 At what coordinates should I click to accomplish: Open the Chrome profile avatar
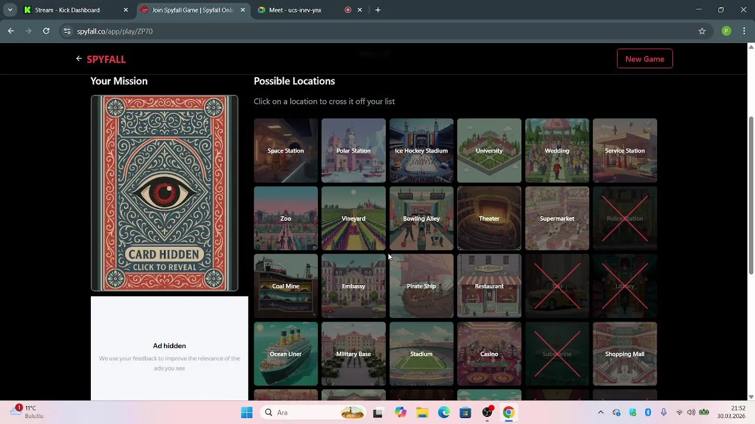(x=727, y=31)
